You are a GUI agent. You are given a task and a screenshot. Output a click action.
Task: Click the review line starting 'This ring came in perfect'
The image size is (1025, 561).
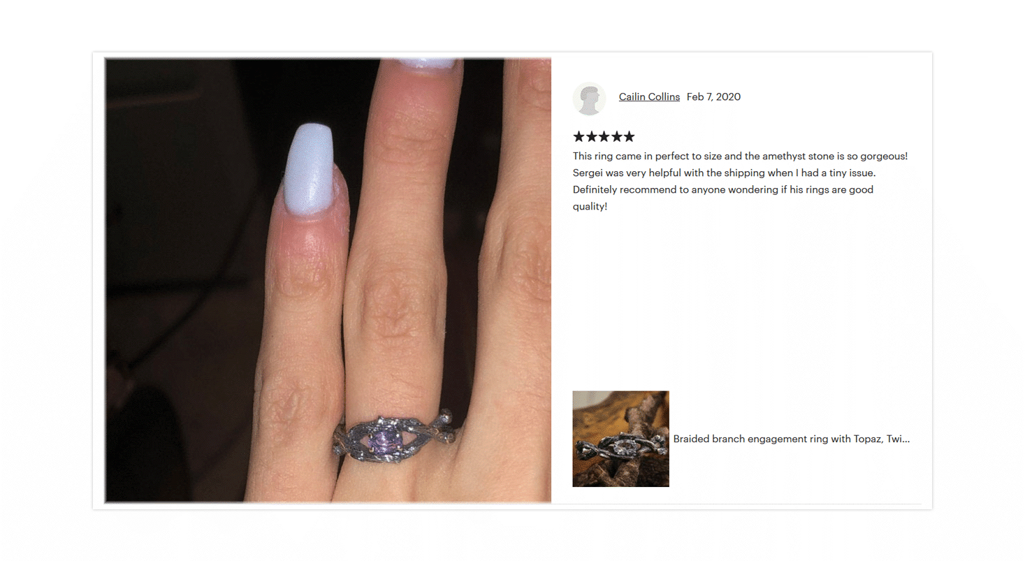[740, 156]
